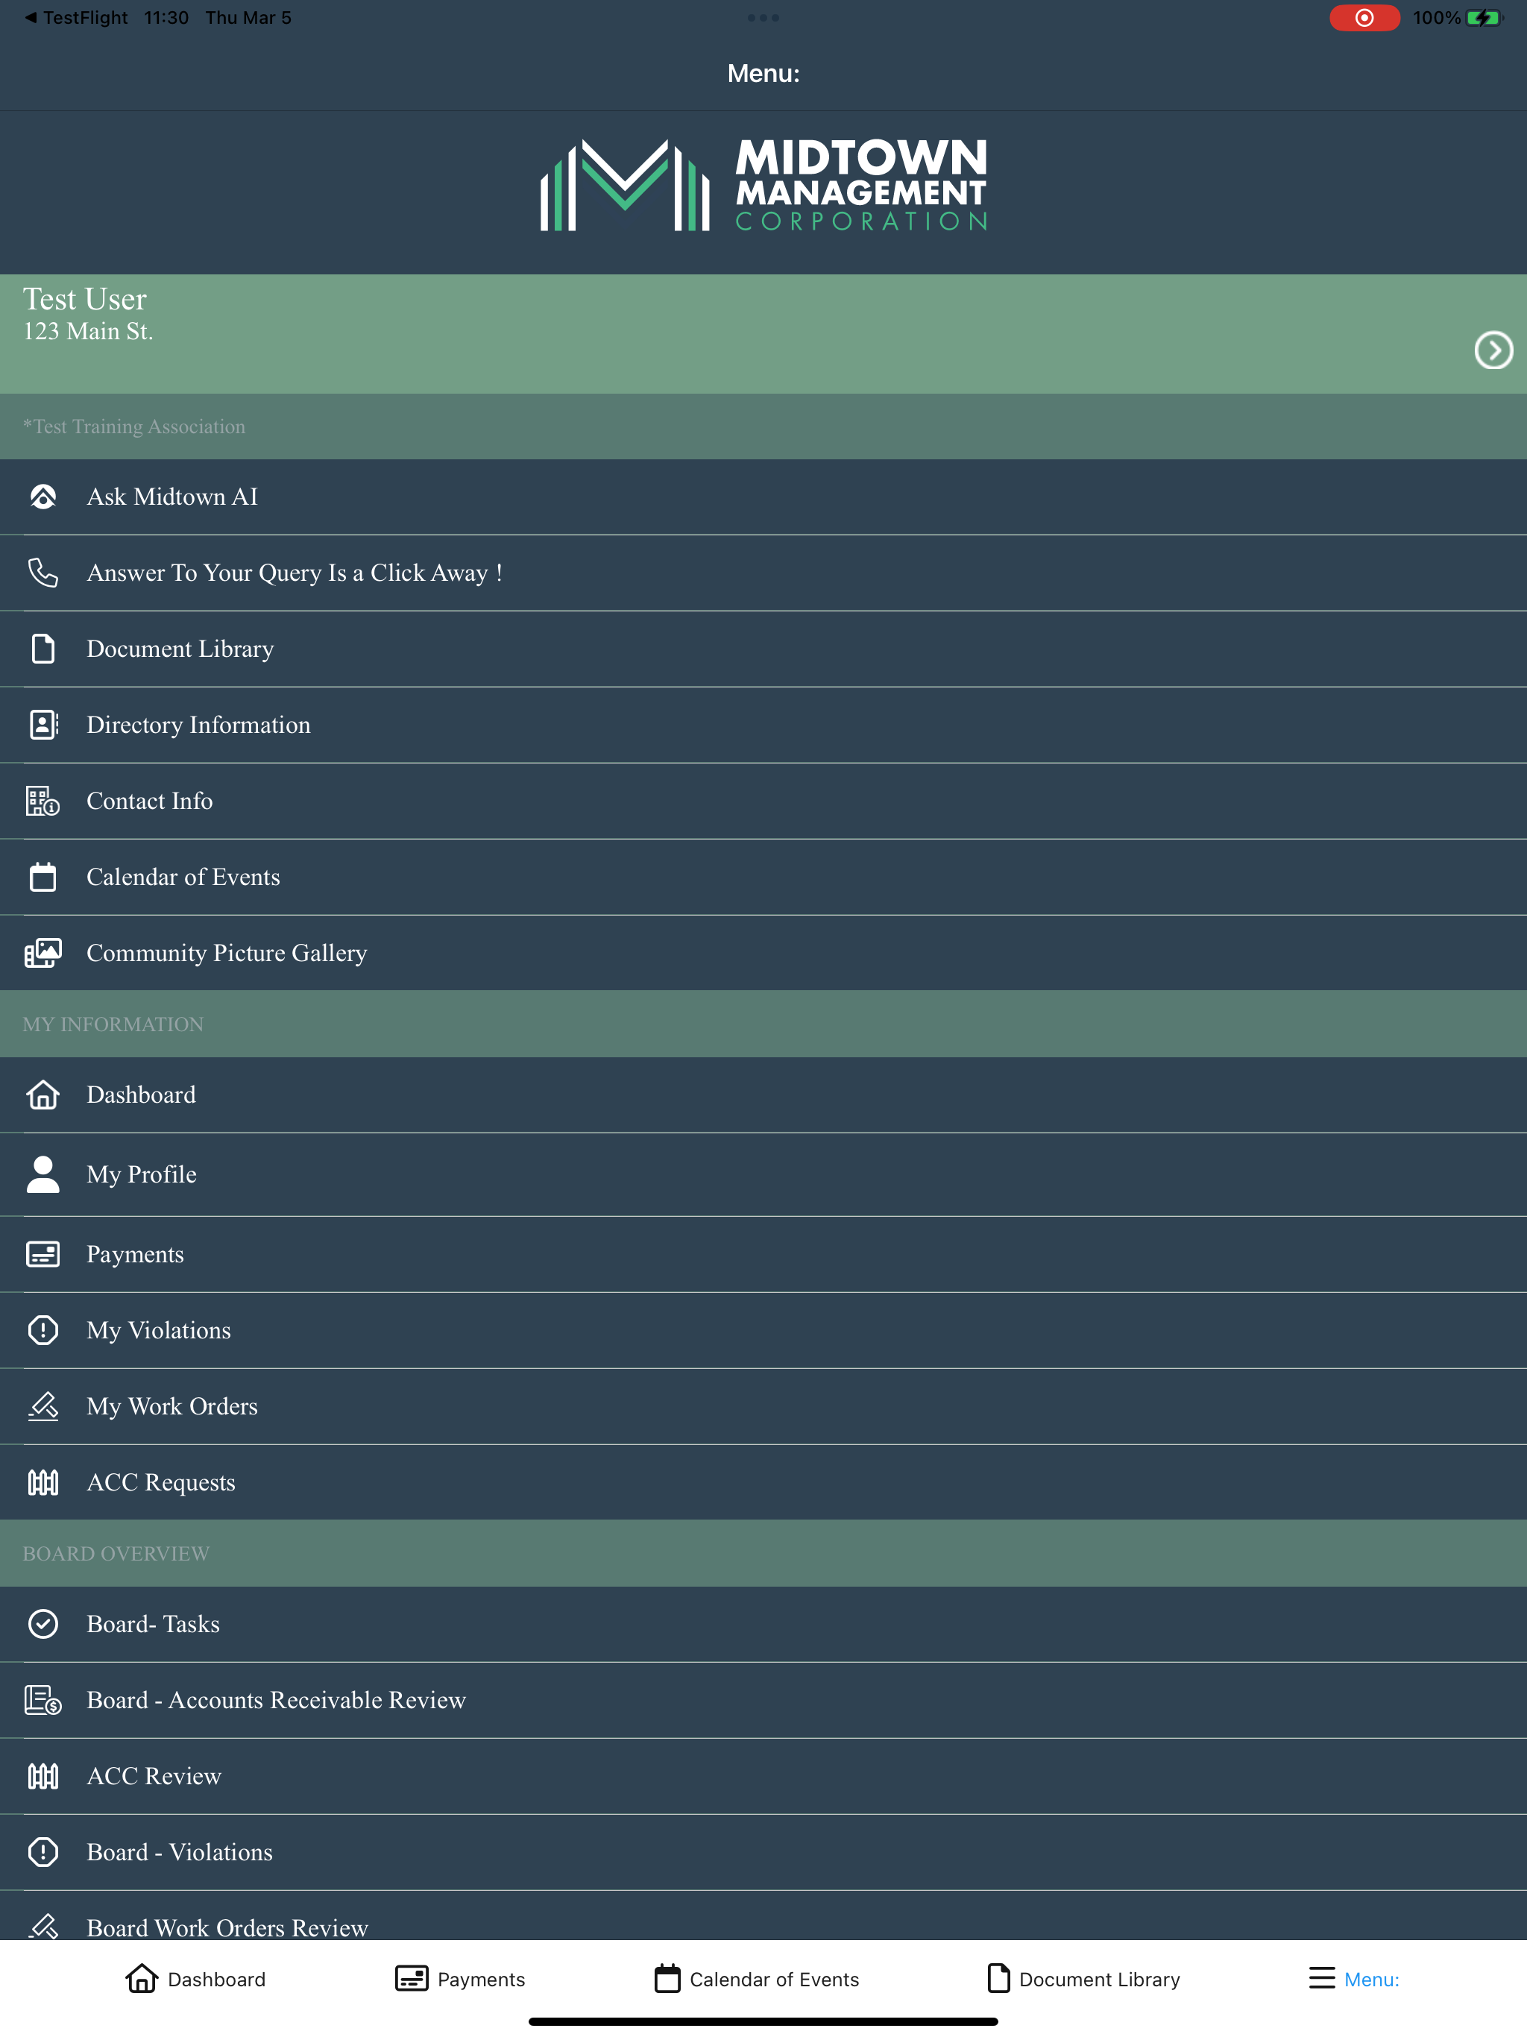Tap the building info icon for Contact Info
The image size is (1527, 2037).
pos(43,802)
